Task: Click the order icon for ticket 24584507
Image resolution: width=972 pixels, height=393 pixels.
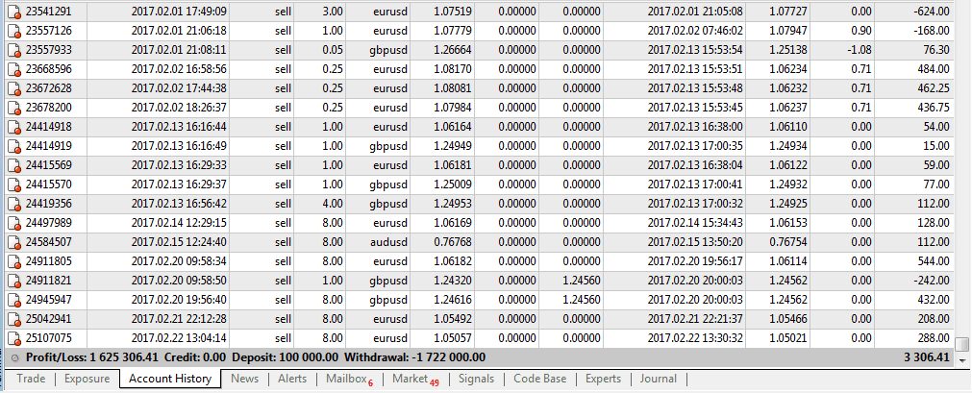Action: point(13,242)
